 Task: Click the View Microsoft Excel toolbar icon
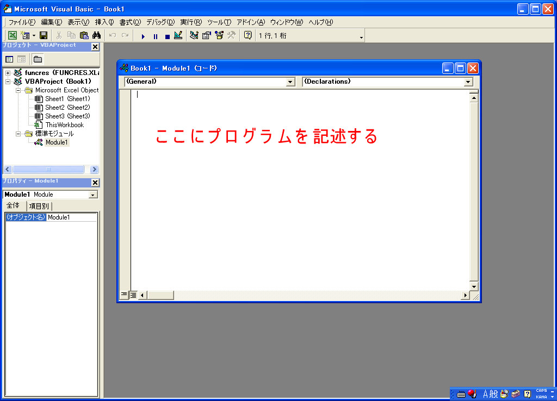click(x=12, y=36)
